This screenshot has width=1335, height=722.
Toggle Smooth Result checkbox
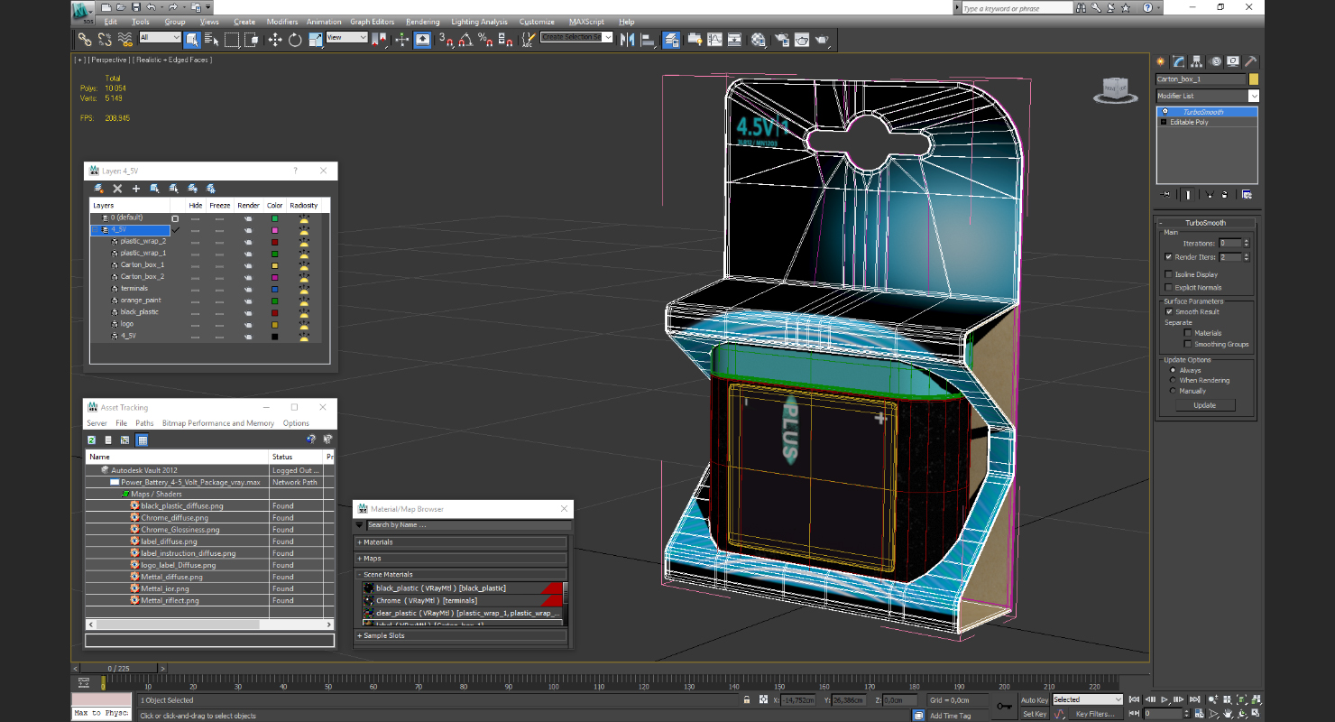click(x=1169, y=311)
